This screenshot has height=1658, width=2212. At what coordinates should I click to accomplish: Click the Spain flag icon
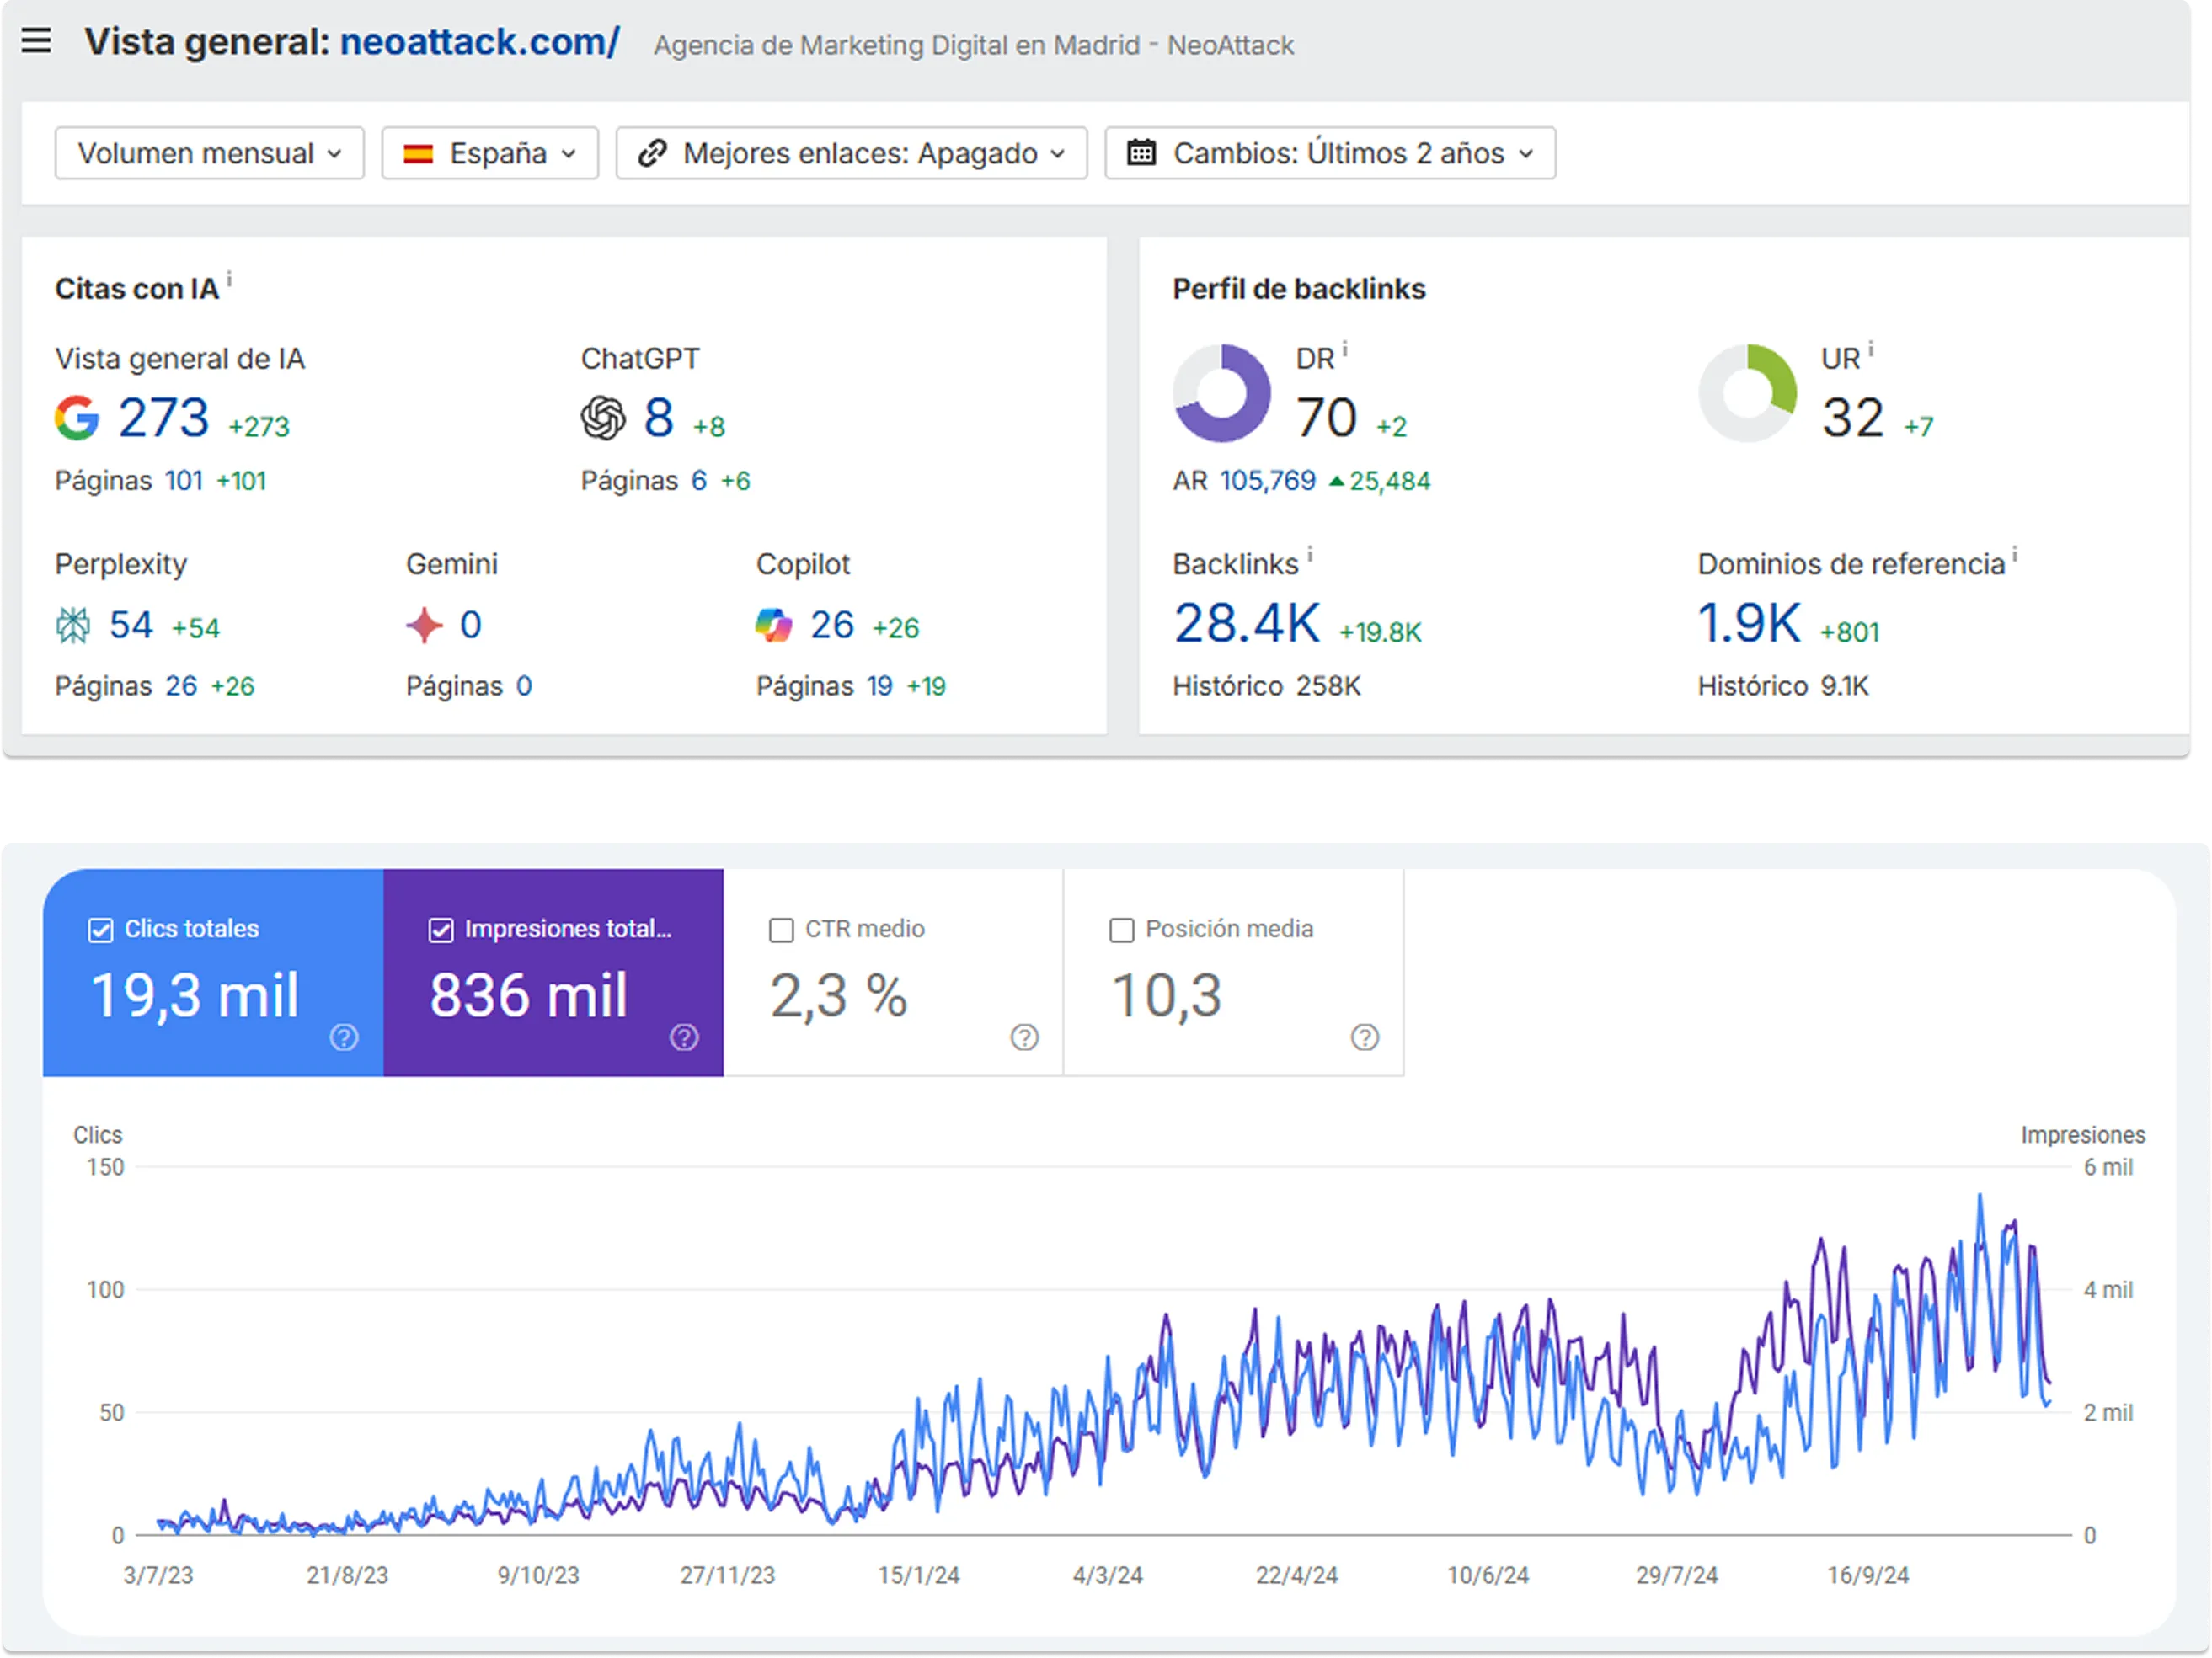pos(418,154)
